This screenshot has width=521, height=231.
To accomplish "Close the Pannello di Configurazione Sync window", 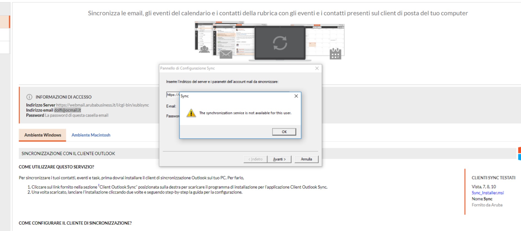I will coord(317,68).
